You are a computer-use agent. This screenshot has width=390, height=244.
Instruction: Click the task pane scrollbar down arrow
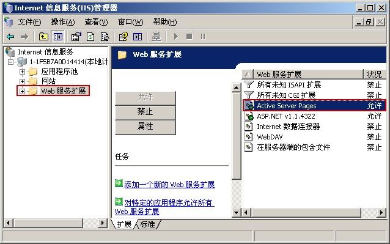236,213
